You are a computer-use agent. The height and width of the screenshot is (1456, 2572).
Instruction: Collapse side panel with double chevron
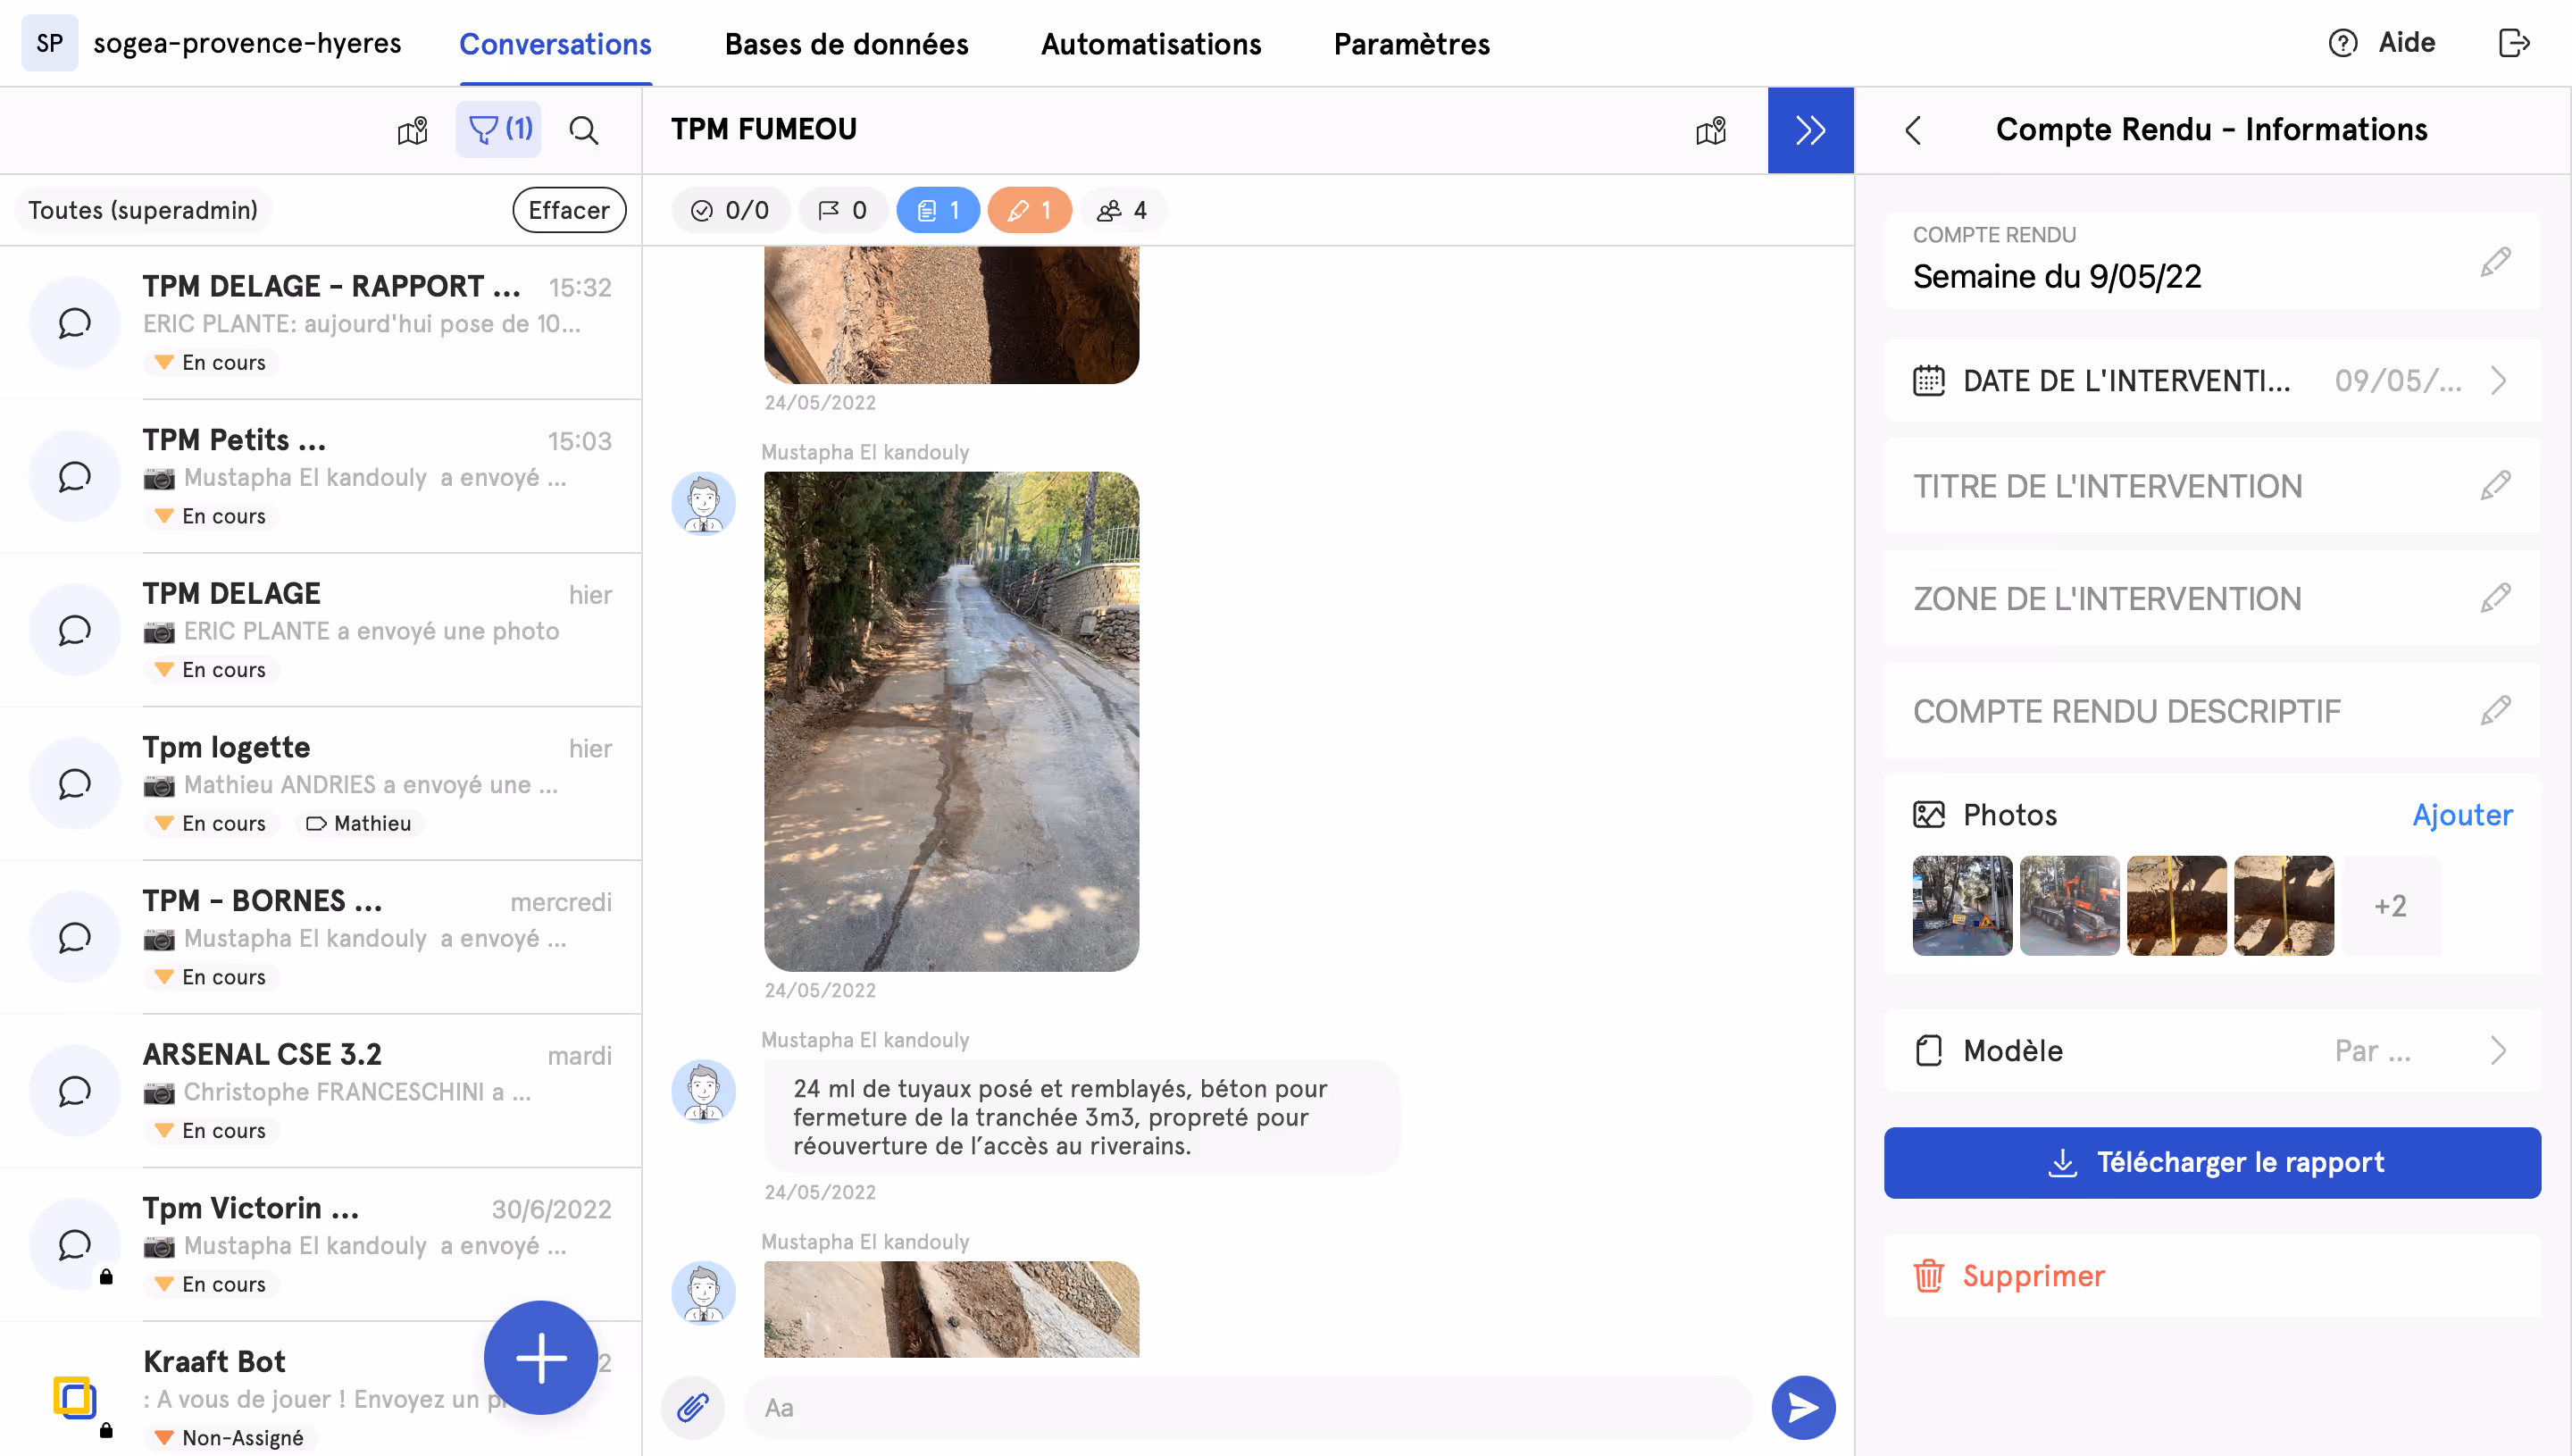coord(1809,130)
